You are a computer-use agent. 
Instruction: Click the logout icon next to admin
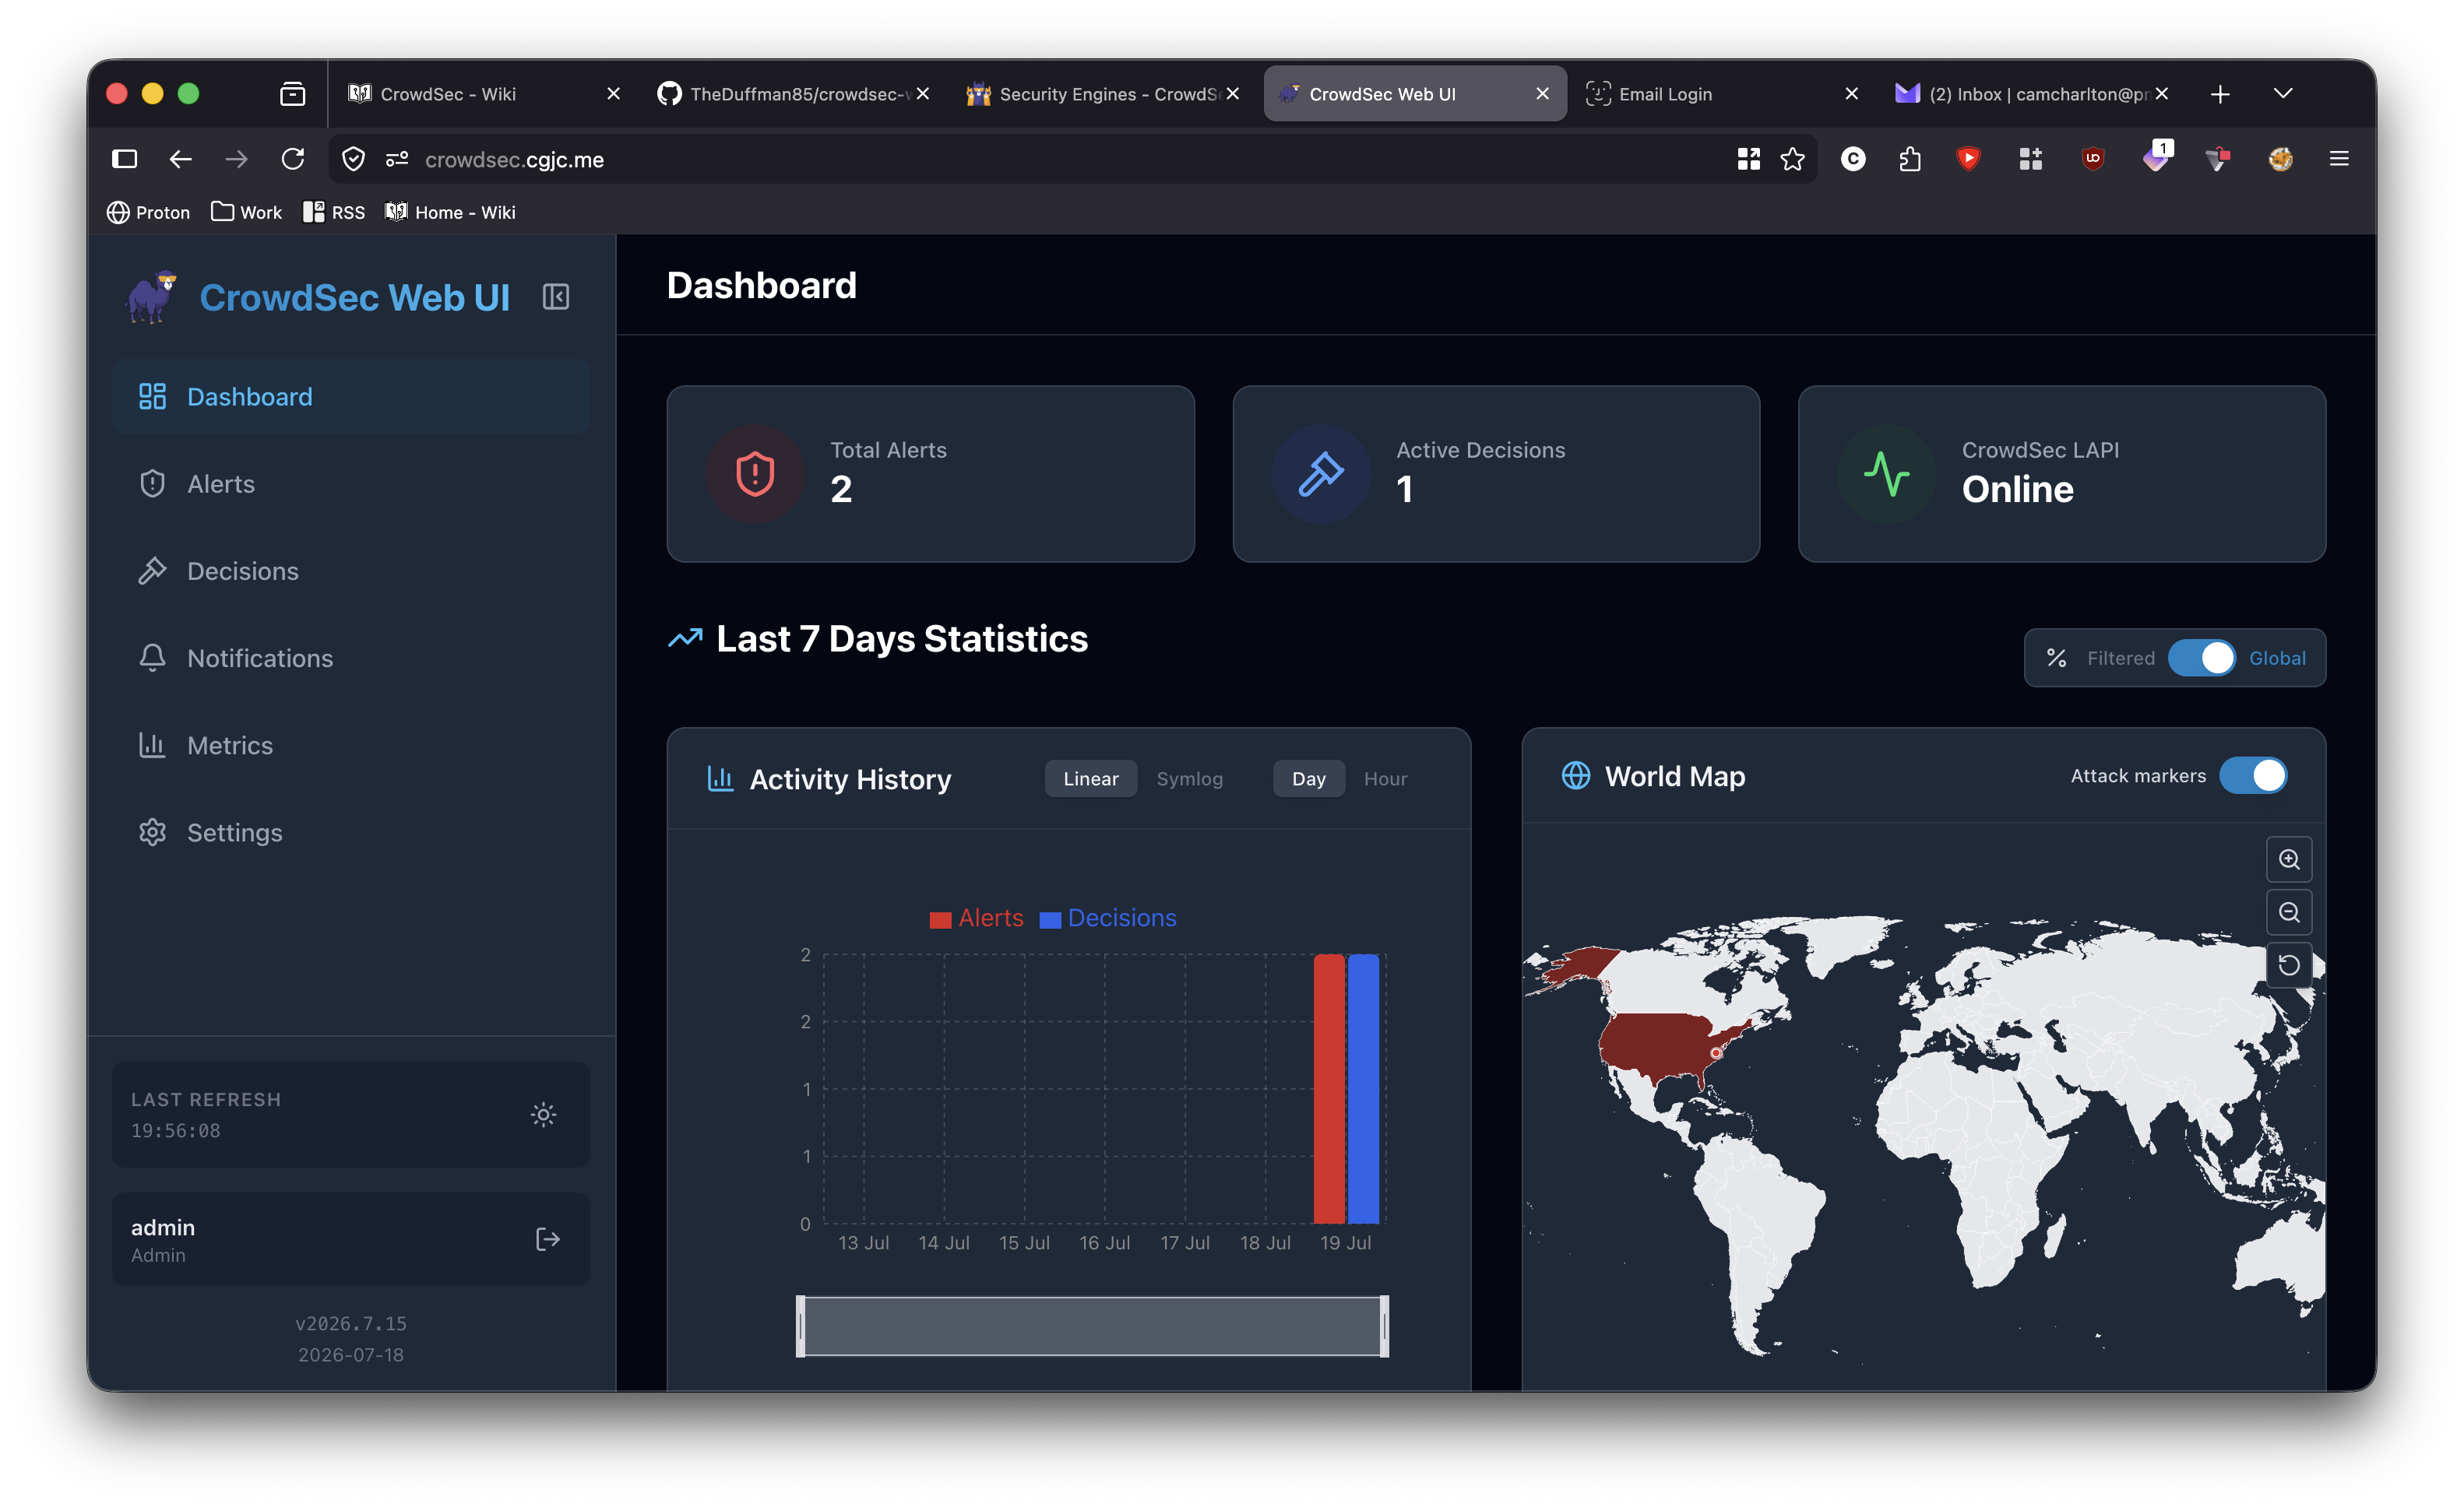pyautogui.click(x=548, y=1239)
